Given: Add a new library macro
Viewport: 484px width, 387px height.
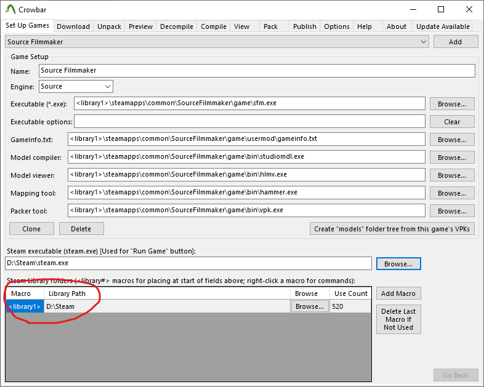Looking at the screenshot, I should tap(398, 293).
